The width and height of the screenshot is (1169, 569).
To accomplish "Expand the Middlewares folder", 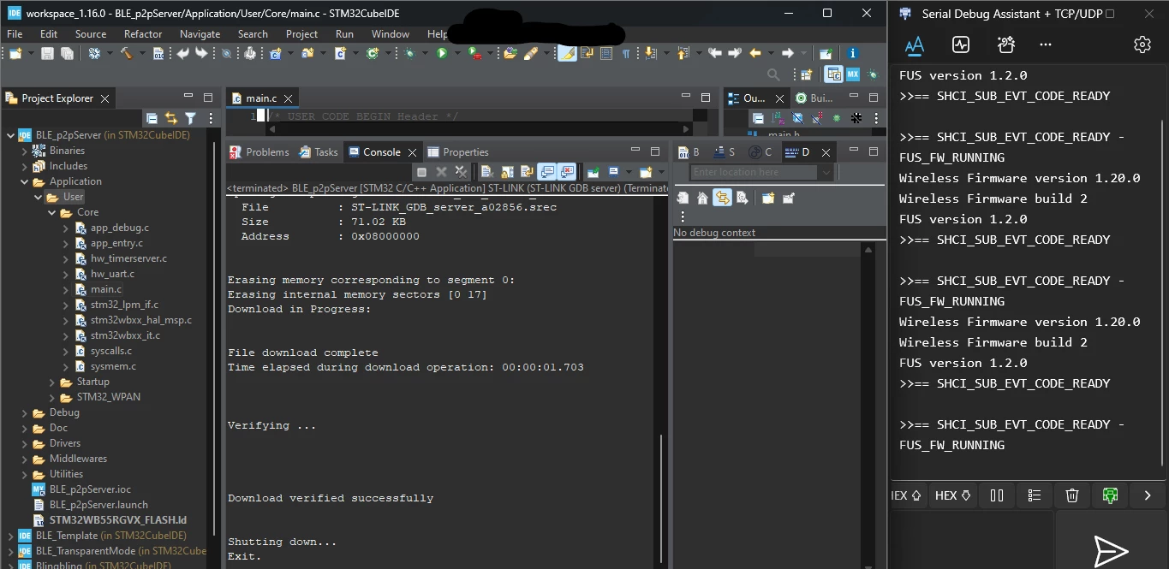I will click(24, 459).
